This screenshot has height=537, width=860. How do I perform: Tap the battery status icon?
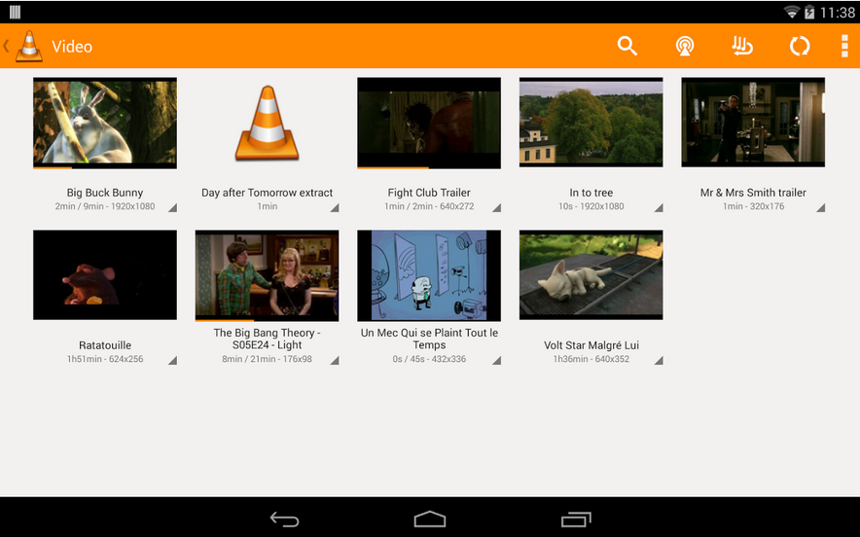coord(809,12)
